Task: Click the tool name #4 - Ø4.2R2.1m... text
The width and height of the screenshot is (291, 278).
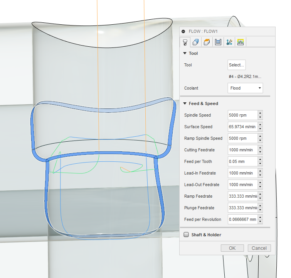Action: (245, 76)
